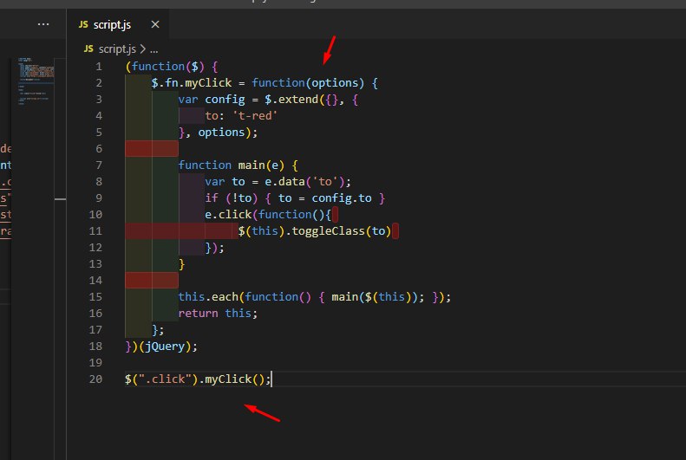The width and height of the screenshot is (686, 460).
Task: Click 'return this;' on line 16
Action: 218,314
